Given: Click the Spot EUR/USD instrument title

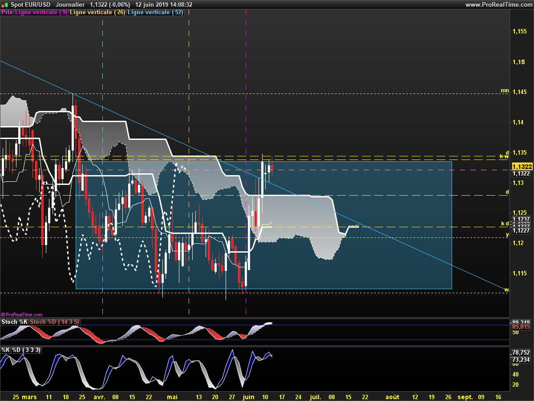Looking at the screenshot, I should (31, 4).
